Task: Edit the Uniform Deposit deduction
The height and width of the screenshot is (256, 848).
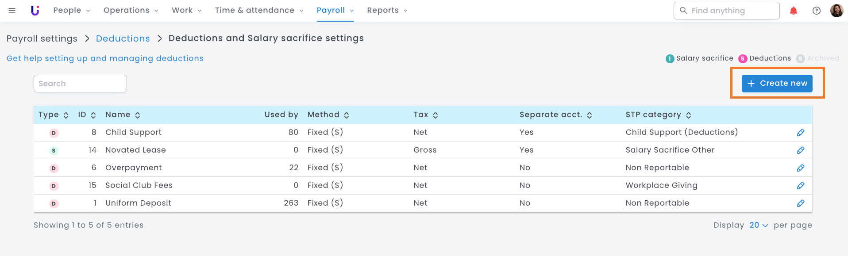Action: [x=800, y=203]
